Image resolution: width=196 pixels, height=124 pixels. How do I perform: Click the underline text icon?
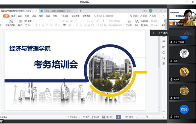[43, 25]
